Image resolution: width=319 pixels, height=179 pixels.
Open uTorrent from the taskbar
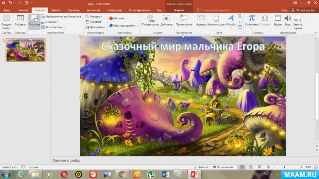pos(151,174)
